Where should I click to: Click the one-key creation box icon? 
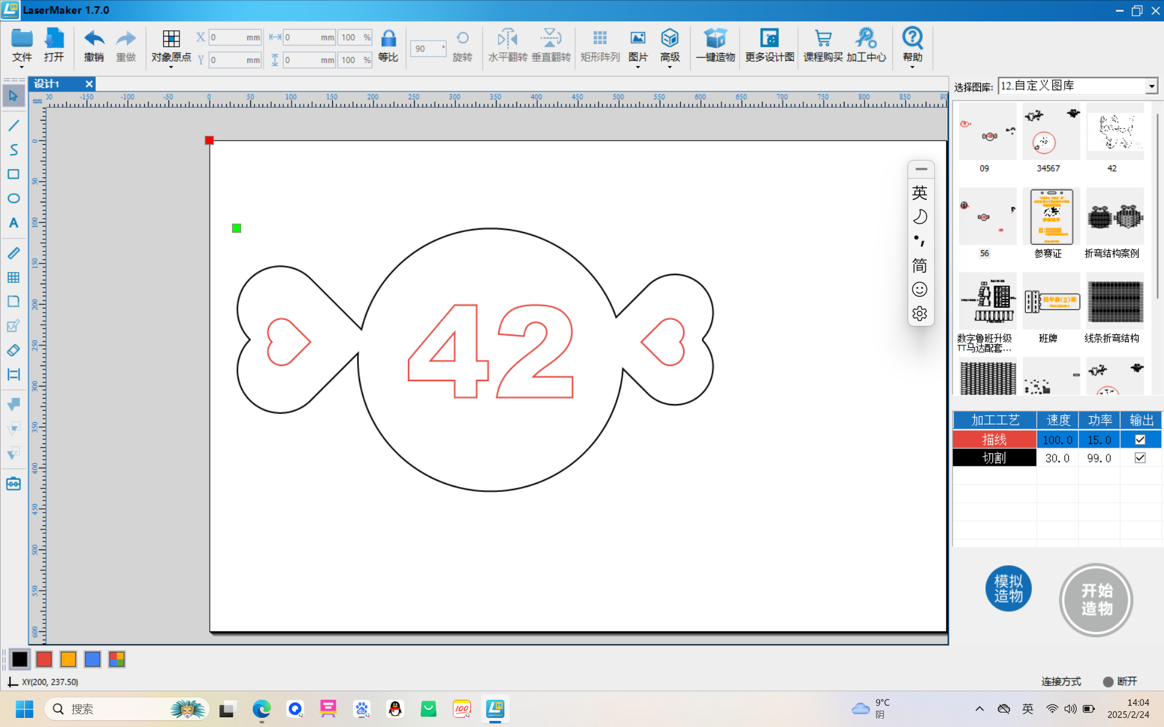(715, 39)
